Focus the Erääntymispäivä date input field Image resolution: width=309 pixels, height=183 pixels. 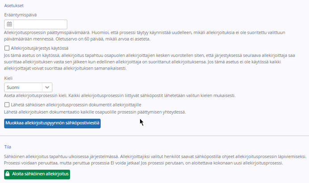pos(40,24)
